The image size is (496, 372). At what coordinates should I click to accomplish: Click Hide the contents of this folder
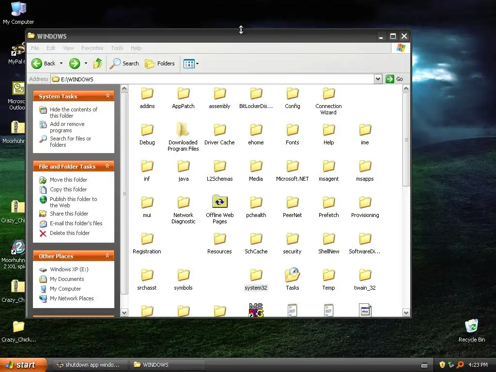click(74, 112)
